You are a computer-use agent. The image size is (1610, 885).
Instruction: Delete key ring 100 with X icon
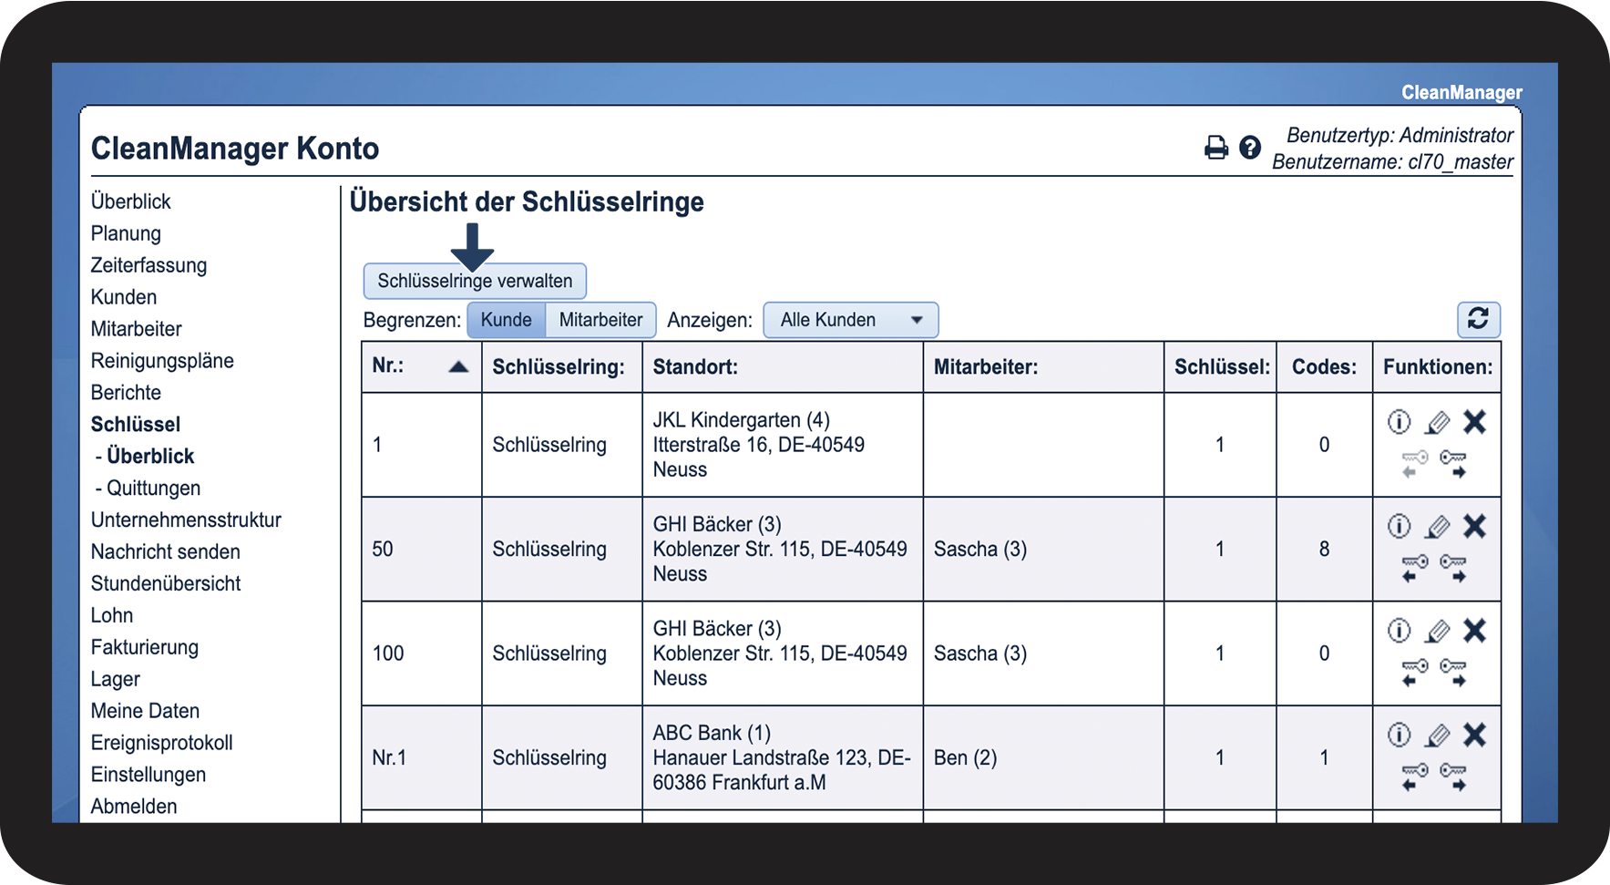[1474, 631]
